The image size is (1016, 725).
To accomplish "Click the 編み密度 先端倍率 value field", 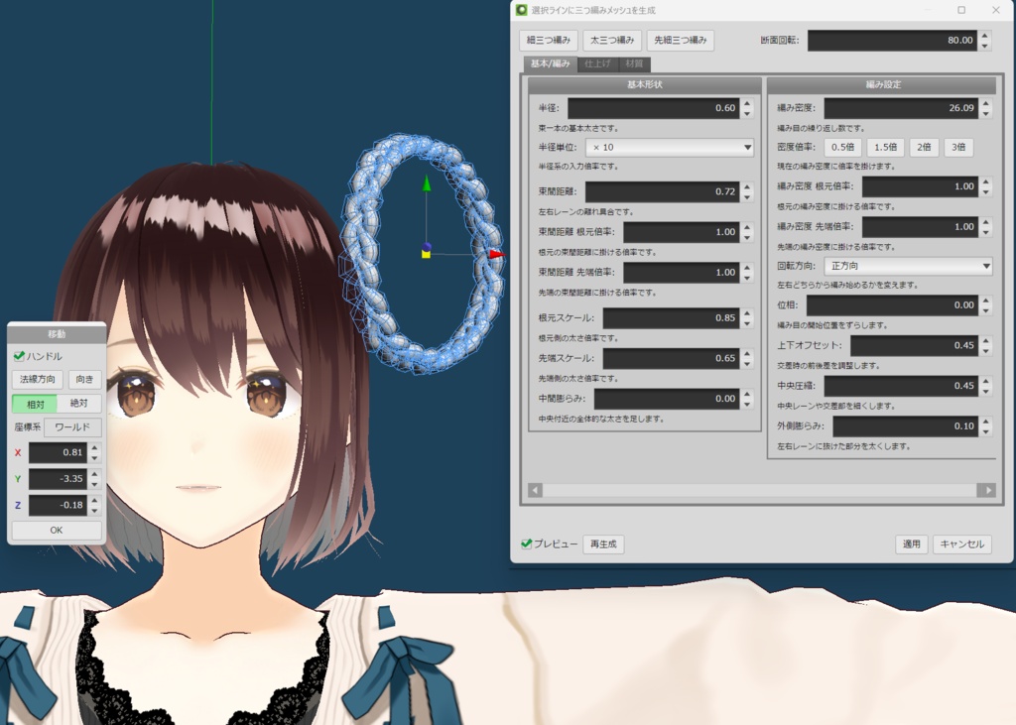I will [920, 227].
